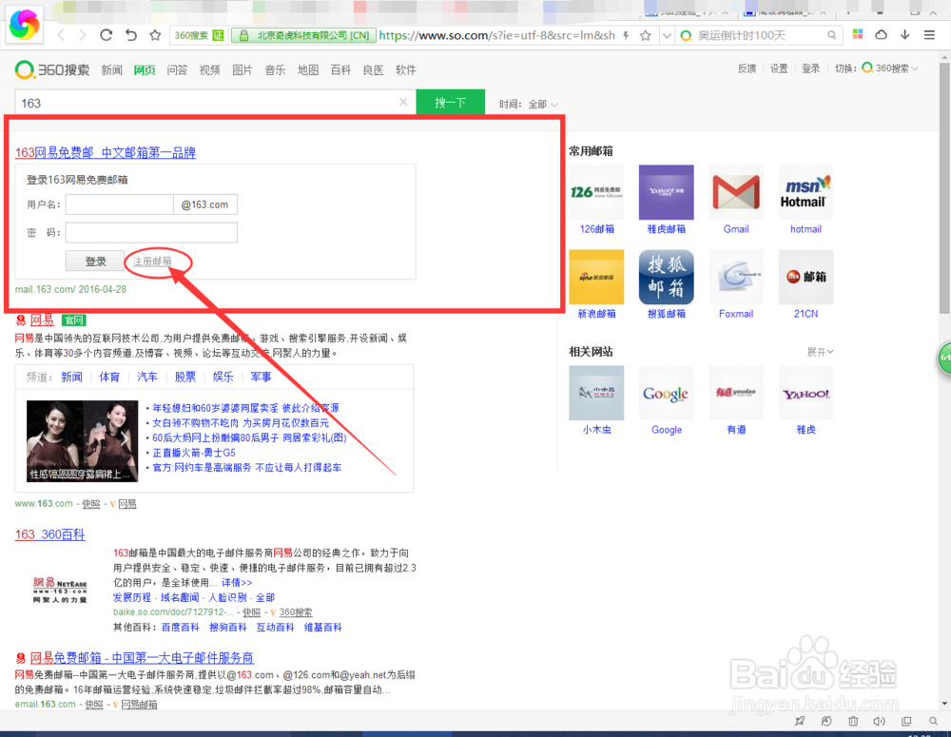Click the 搜一下 search button
The width and height of the screenshot is (951, 737).
[450, 103]
